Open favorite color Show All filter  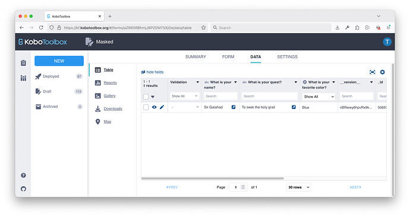point(318,97)
